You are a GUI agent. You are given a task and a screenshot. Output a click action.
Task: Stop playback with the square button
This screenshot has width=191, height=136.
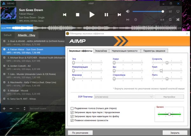point(78,15)
